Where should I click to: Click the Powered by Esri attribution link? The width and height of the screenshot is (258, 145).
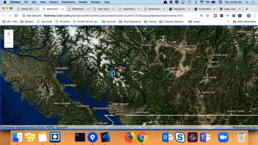[245, 127]
